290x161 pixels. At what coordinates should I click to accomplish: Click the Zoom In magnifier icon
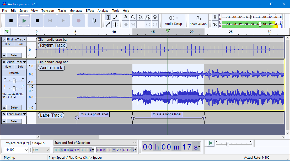[x=126, y=17]
